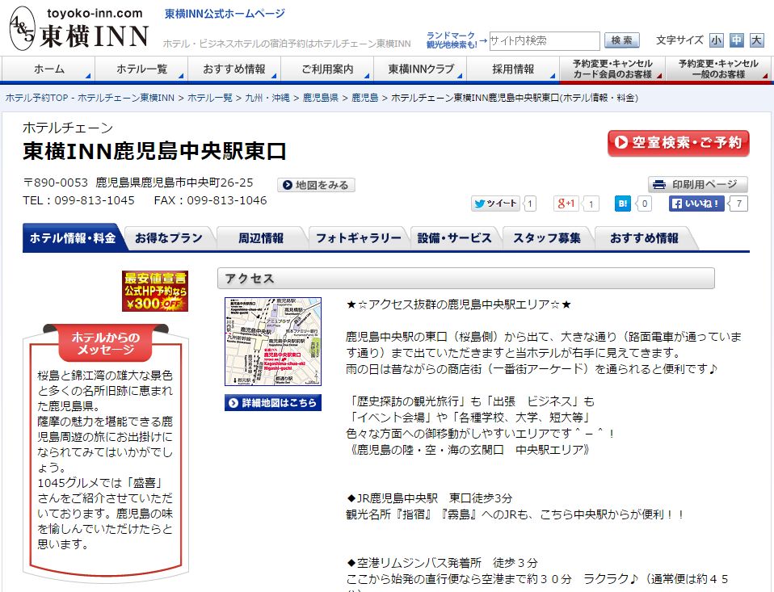774x592 pixels.
Task: Open 予約変更・キャンセル 一般のお客様
Action: [x=718, y=69]
